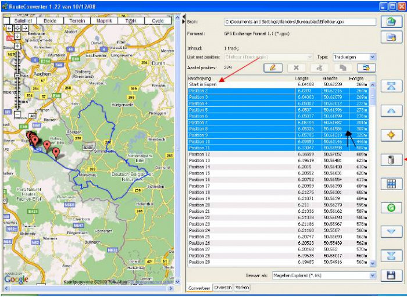The height and width of the screenshot is (297, 407).
Task: Click the add position list button beside copy
Action: coord(366,68)
